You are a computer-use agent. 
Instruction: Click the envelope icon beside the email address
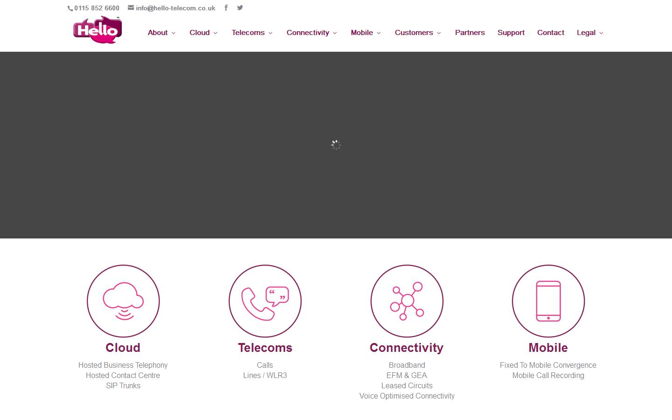point(131,7)
